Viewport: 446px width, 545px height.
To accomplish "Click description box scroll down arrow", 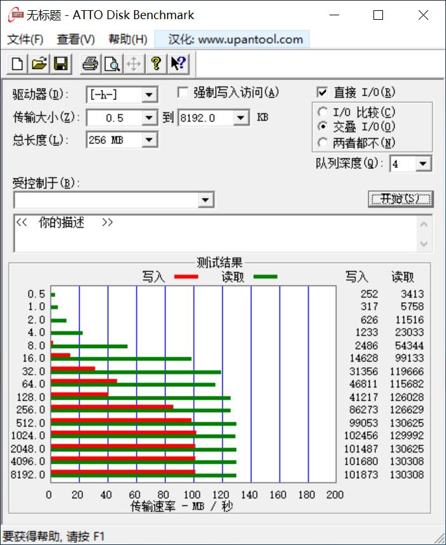I will click(x=424, y=243).
